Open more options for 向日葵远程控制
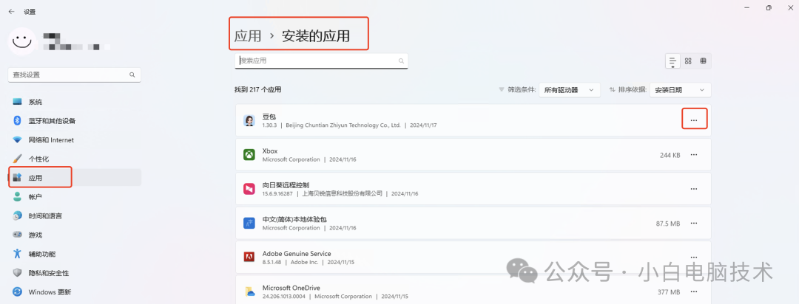The image size is (799, 304). tap(693, 189)
